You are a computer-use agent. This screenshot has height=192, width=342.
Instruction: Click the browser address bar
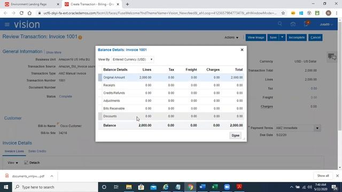point(160,13)
